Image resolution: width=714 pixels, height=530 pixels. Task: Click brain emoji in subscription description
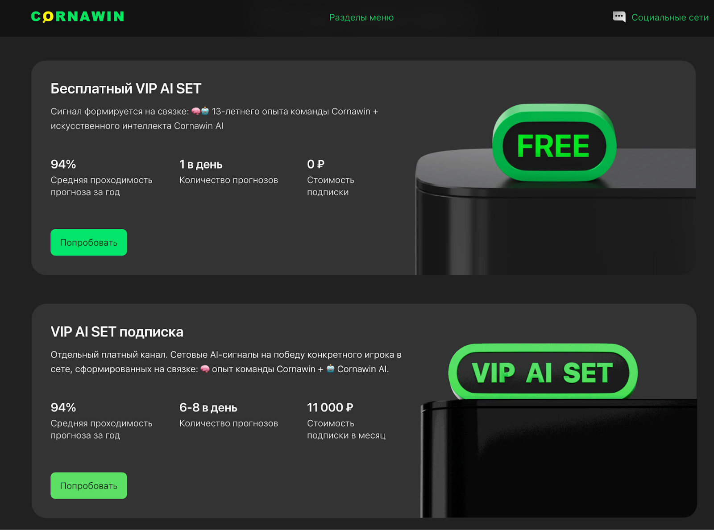pyautogui.click(x=205, y=369)
